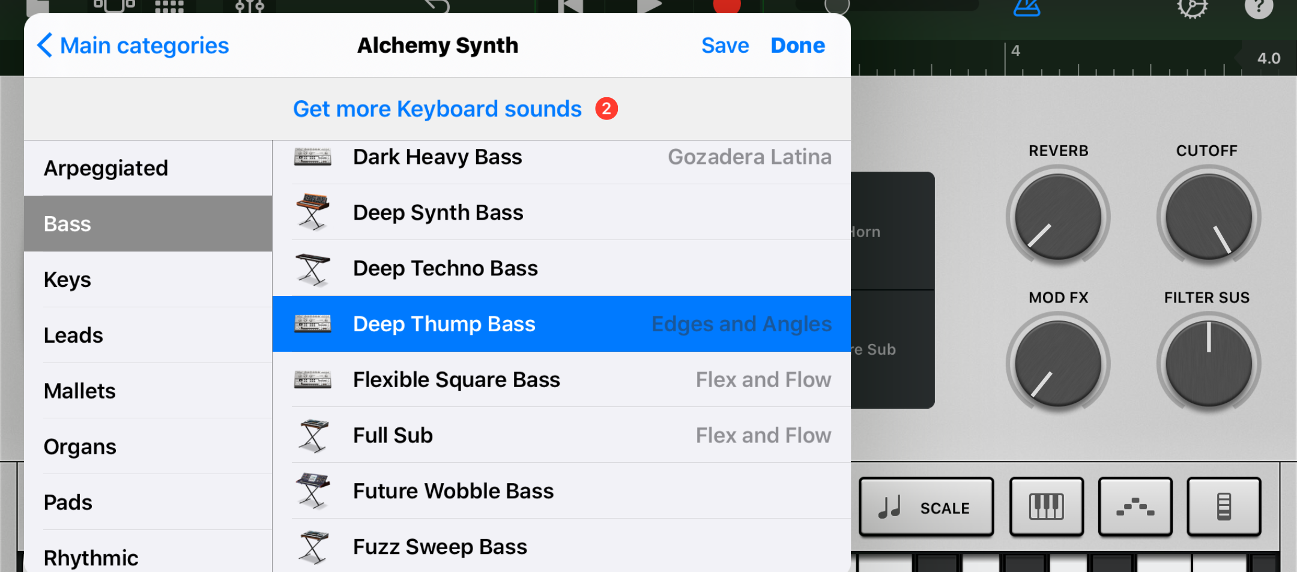
Task: Open the arpeggiator pattern icon
Action: point(1135,506)
